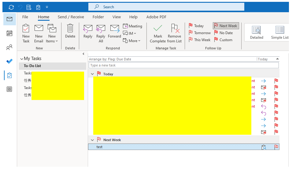Open More Apps grid icon in sidebar

tap(9, 89)
